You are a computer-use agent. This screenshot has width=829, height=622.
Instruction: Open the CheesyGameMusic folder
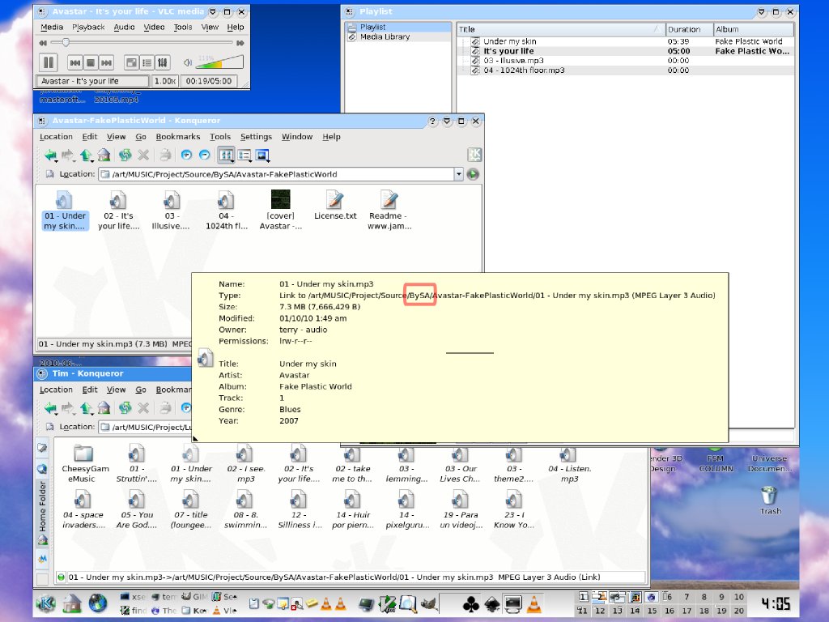click(x=85, y=463)
